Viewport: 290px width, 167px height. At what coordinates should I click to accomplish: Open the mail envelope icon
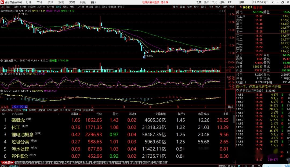pyautogui.click(x=229, y=2)
